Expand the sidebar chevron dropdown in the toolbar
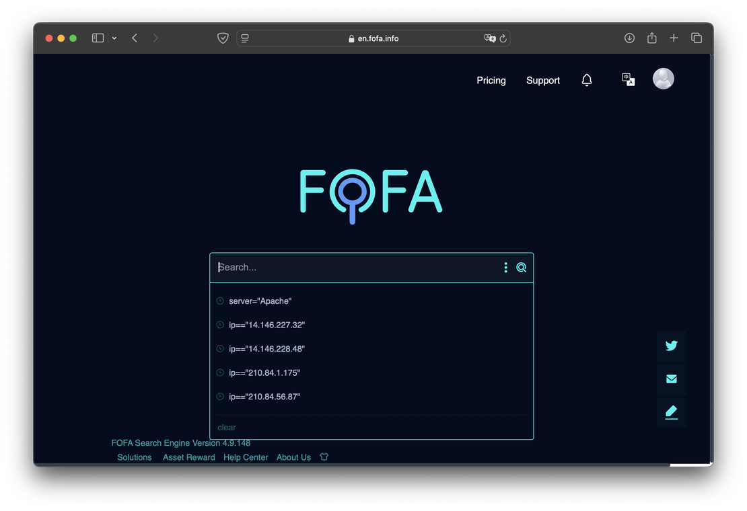The image size is (747, 511). point(114,38)
